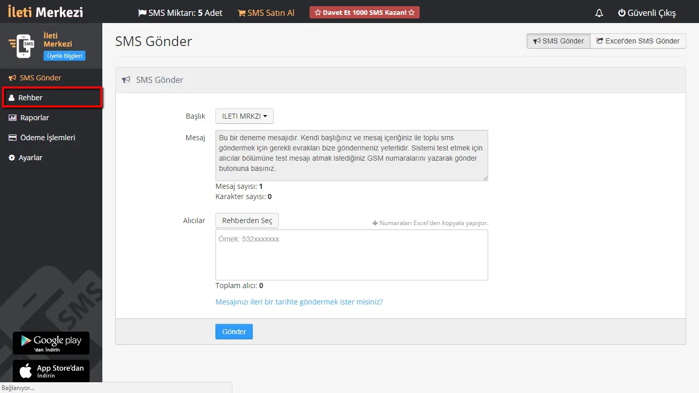Click the Karakter sayısı: 0 text
The image size is (699, 393).
244,196
